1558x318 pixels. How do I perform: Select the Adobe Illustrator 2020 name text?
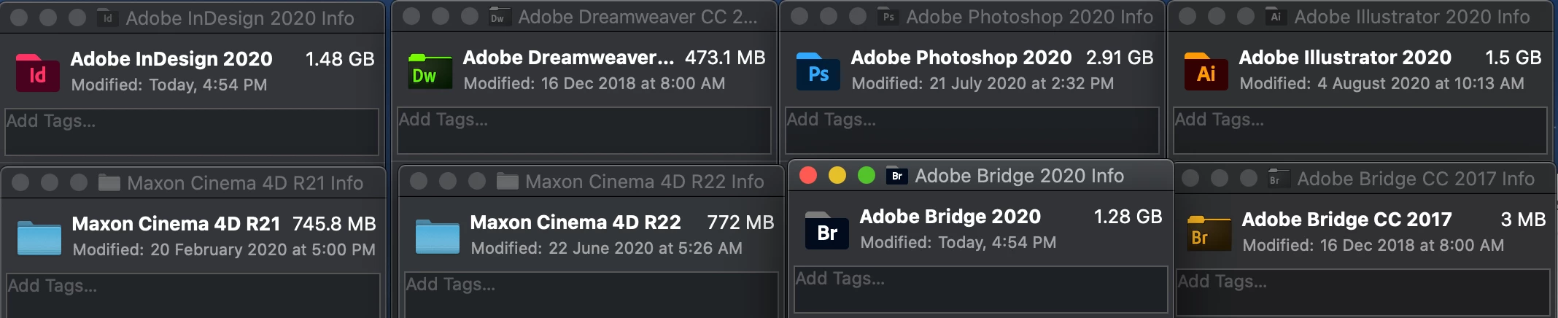pos(1345,58)
